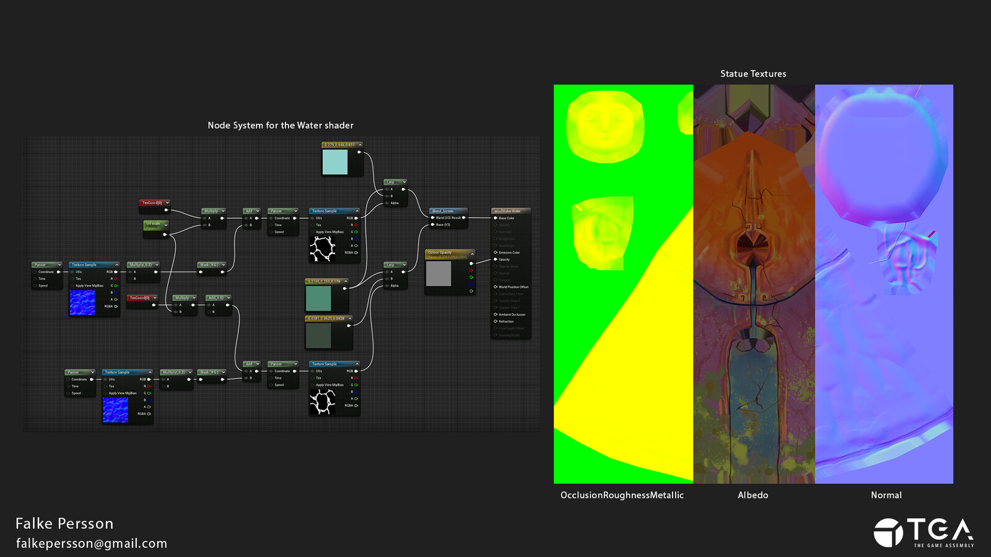Select the lower black-and-white caustics texture preview
This screenshot has height=557, width=991.
(x=323, y=402)
